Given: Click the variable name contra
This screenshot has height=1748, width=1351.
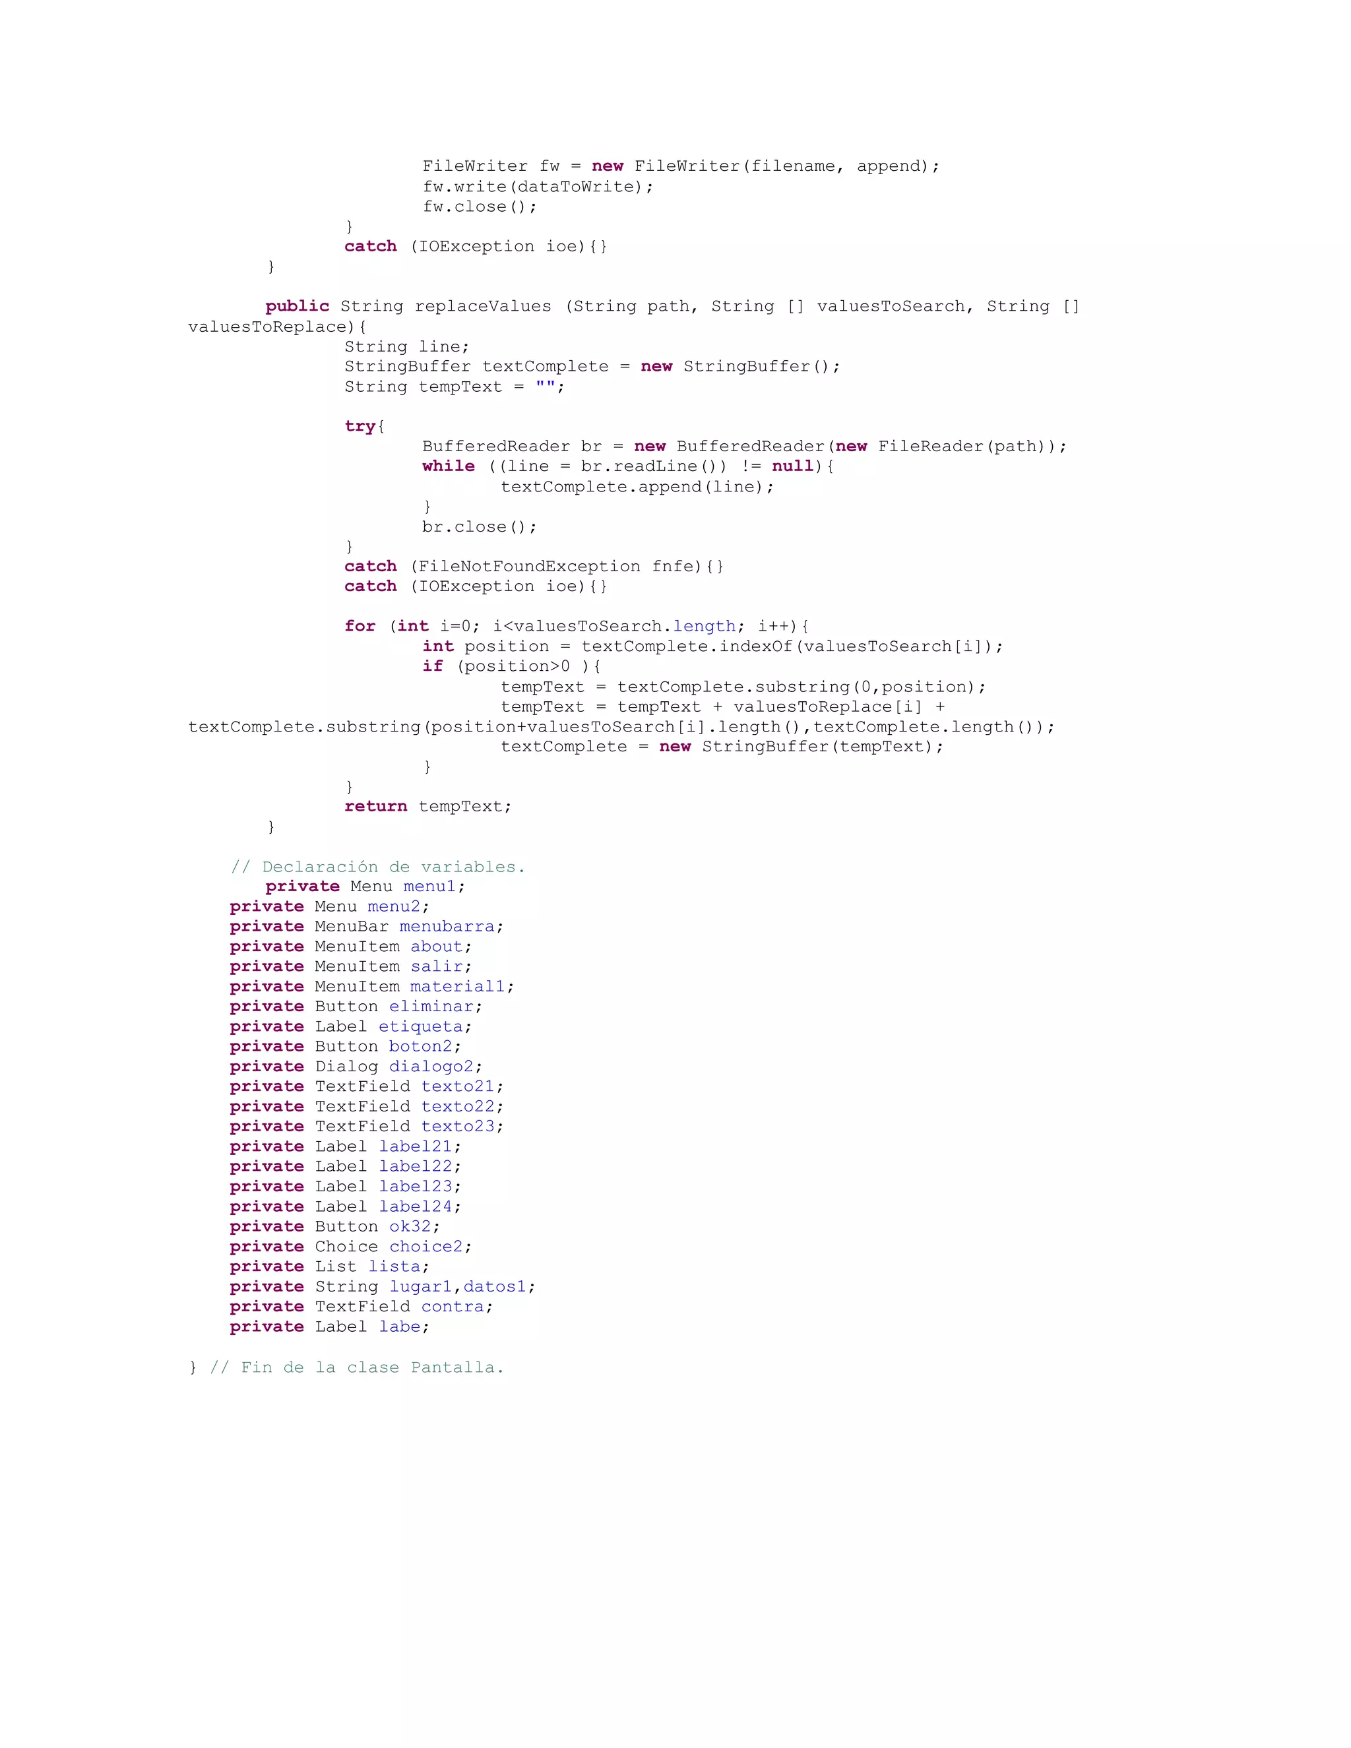Looking at the screenshot, I should [x=453, y=1306].
